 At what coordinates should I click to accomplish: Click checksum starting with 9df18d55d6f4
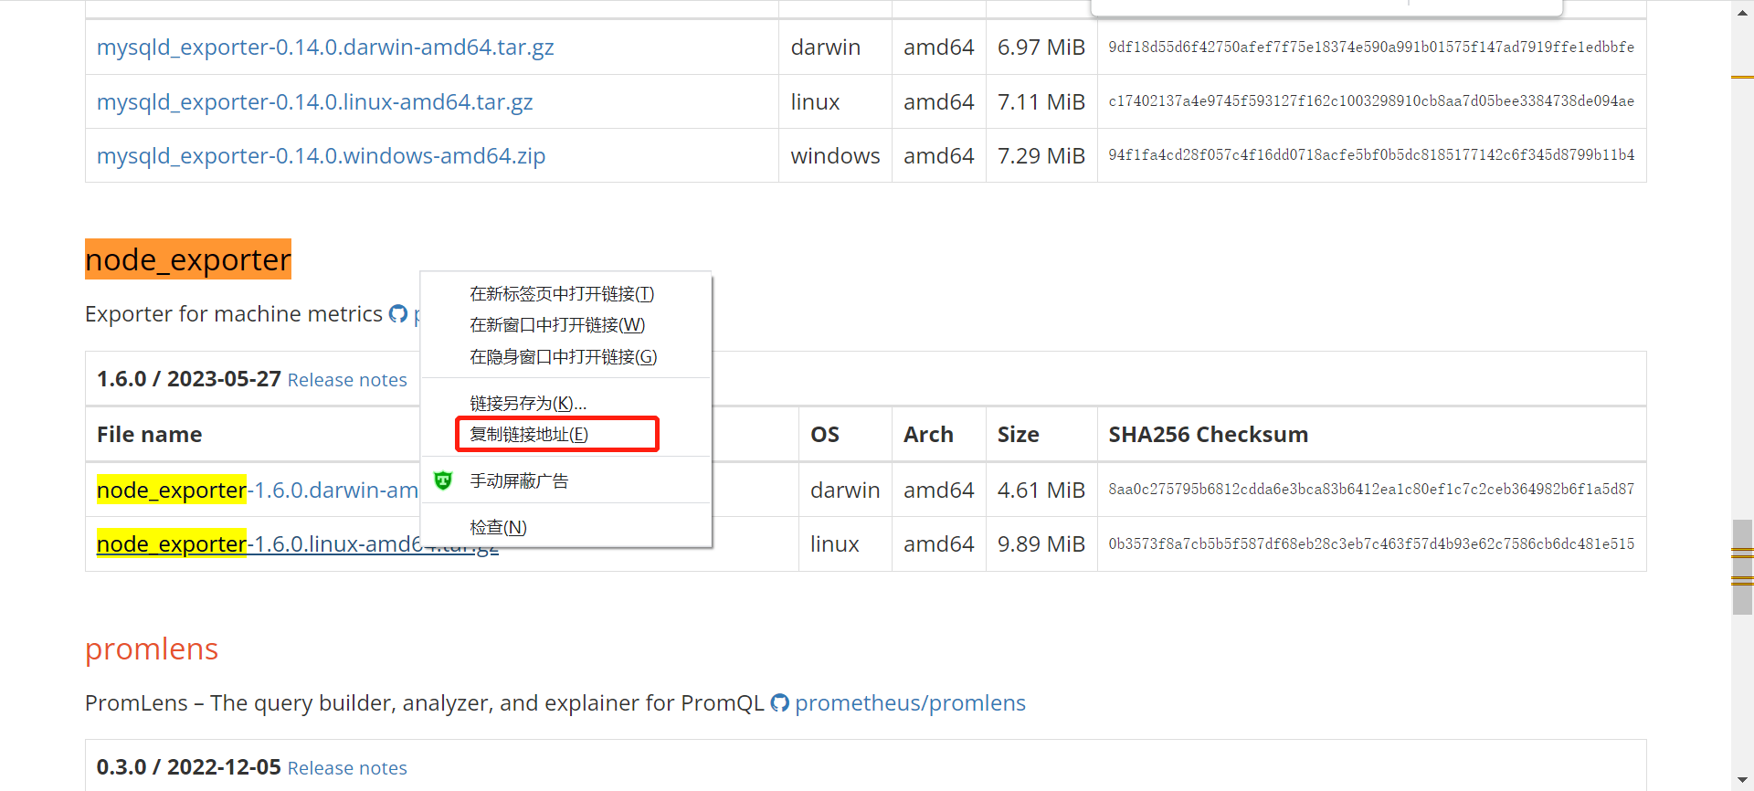tap(1371, 47)
